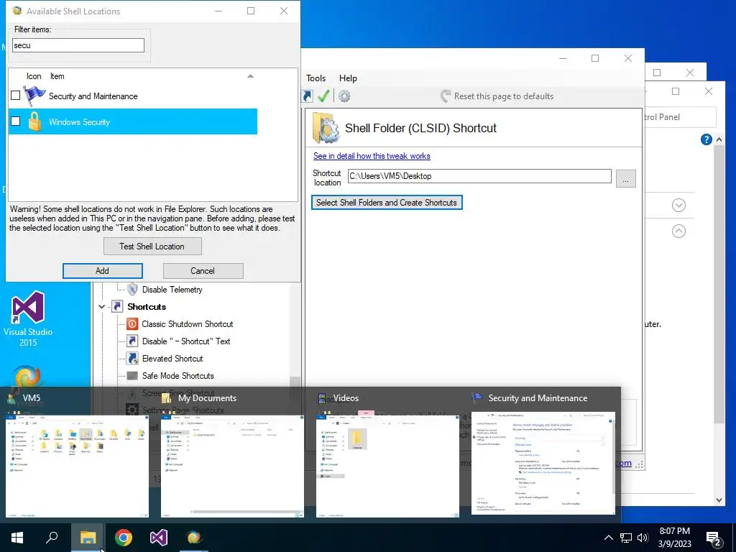Select the Security and Maintenance row text
The image size is (736, 552).
pyautogui.click(x=93, y=96)
